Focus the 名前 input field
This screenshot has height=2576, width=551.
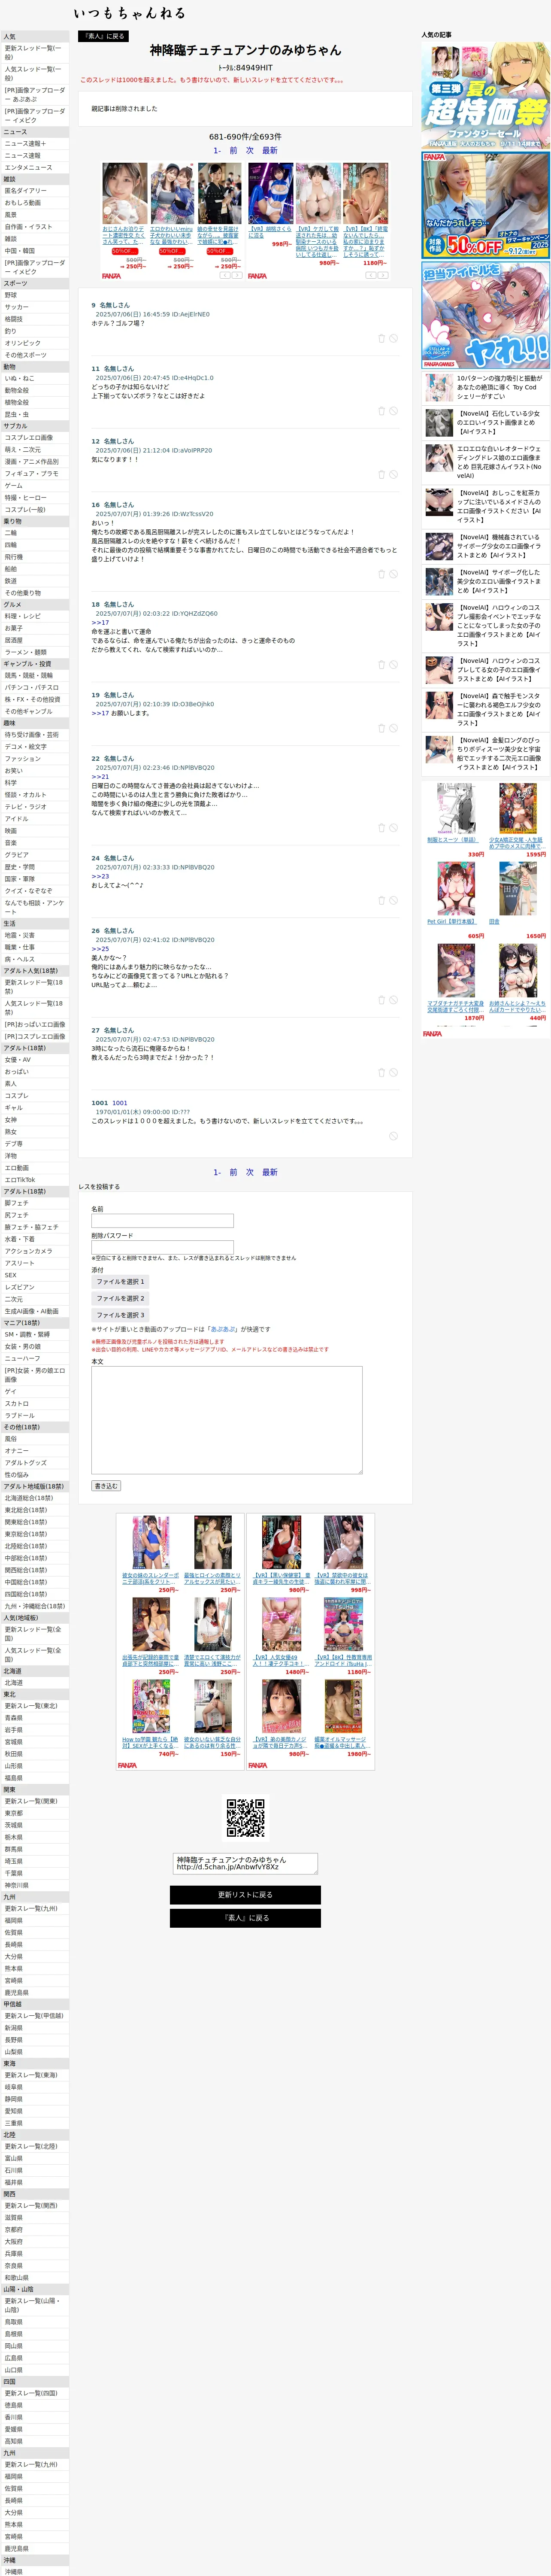pos(163,1221)
